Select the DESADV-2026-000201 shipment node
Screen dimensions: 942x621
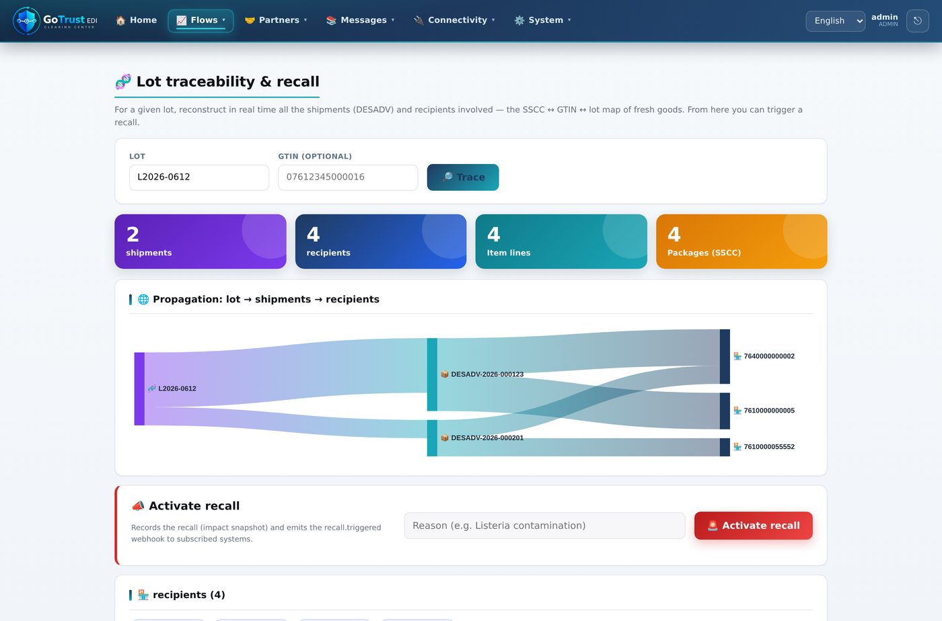pyautogui.click(x=432, y=438)
